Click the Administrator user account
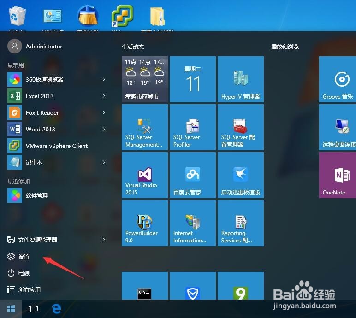 click(x=35, y=46)
